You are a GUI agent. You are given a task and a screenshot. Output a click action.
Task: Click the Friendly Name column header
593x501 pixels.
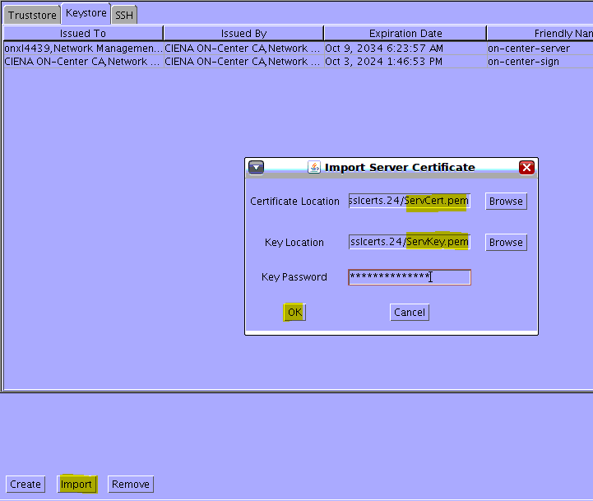(x=540, y=33)
